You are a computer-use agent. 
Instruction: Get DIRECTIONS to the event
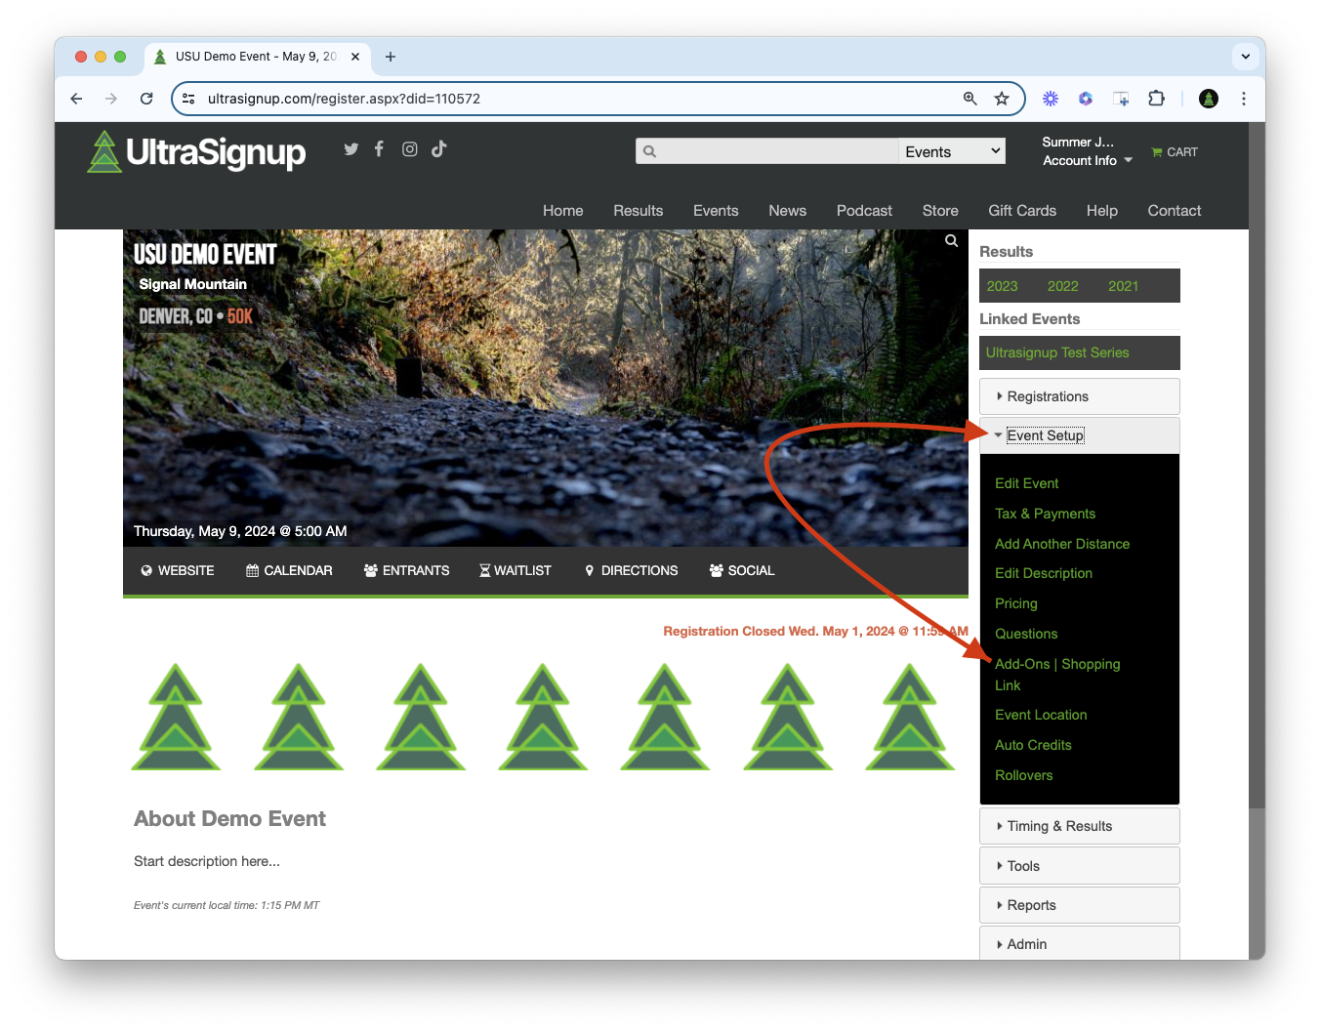(631, 570)
